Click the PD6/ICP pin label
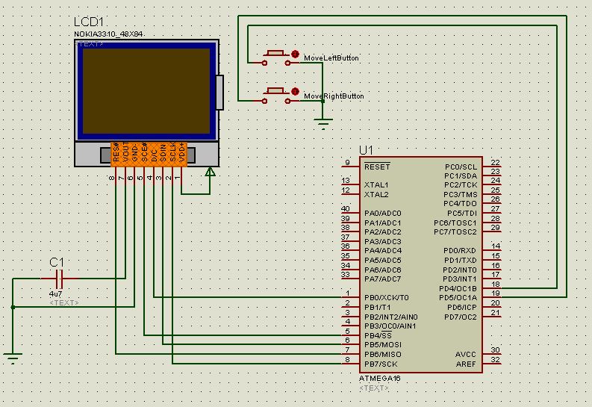592x407 pixels. coord(462,308)
